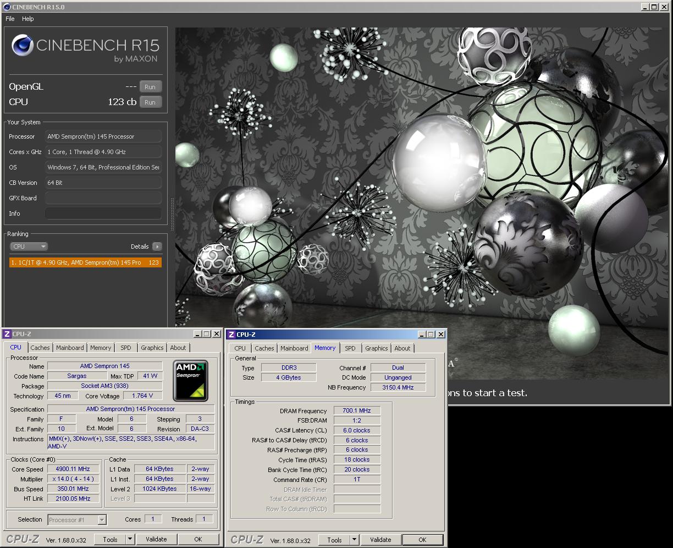Click the Cinebench R15 logo icon
Viewport: 673px width, 548px height.
coord(23,45)
